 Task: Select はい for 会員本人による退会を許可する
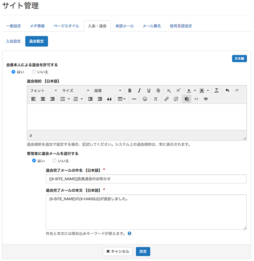(14, 72)
